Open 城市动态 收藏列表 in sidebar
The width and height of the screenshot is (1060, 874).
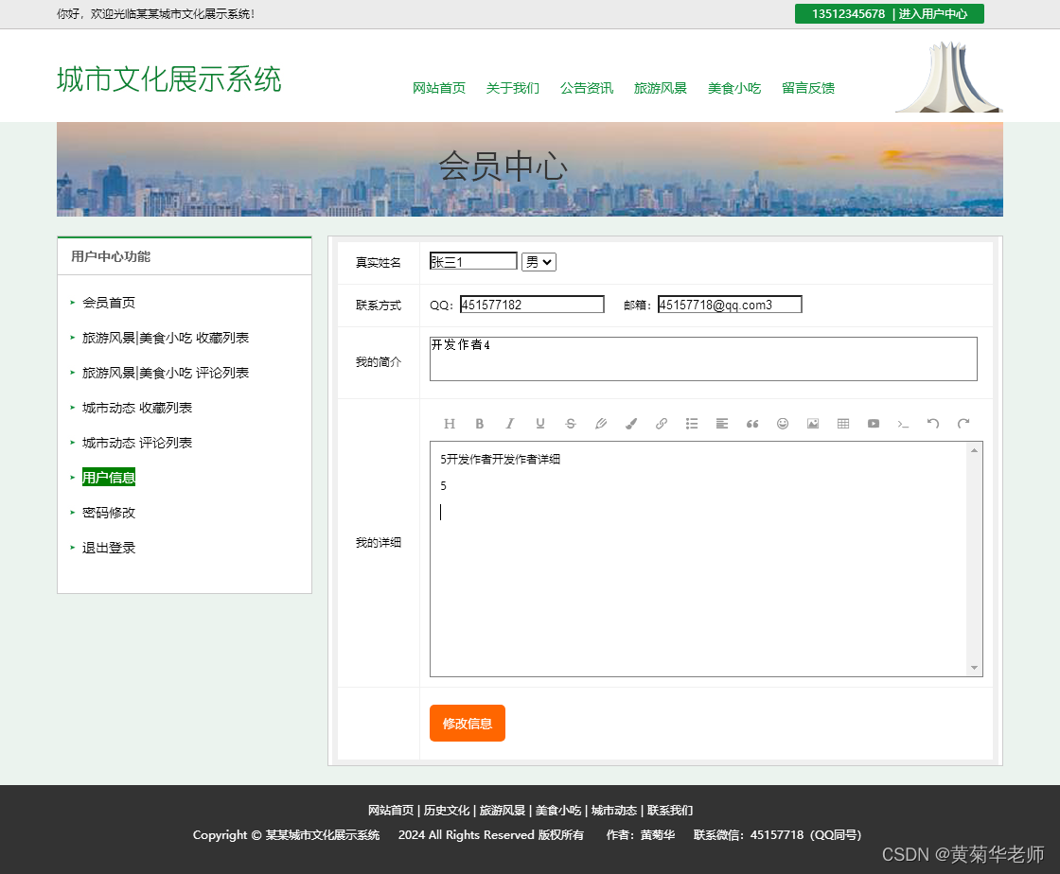(137, 408)
